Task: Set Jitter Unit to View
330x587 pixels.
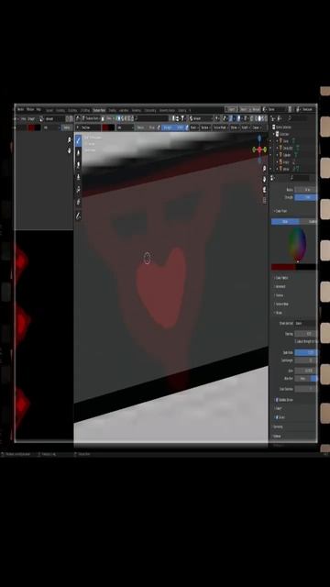Action: coord(303,379)
